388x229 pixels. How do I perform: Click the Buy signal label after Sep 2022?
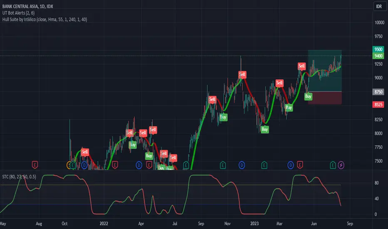(223, 117)
